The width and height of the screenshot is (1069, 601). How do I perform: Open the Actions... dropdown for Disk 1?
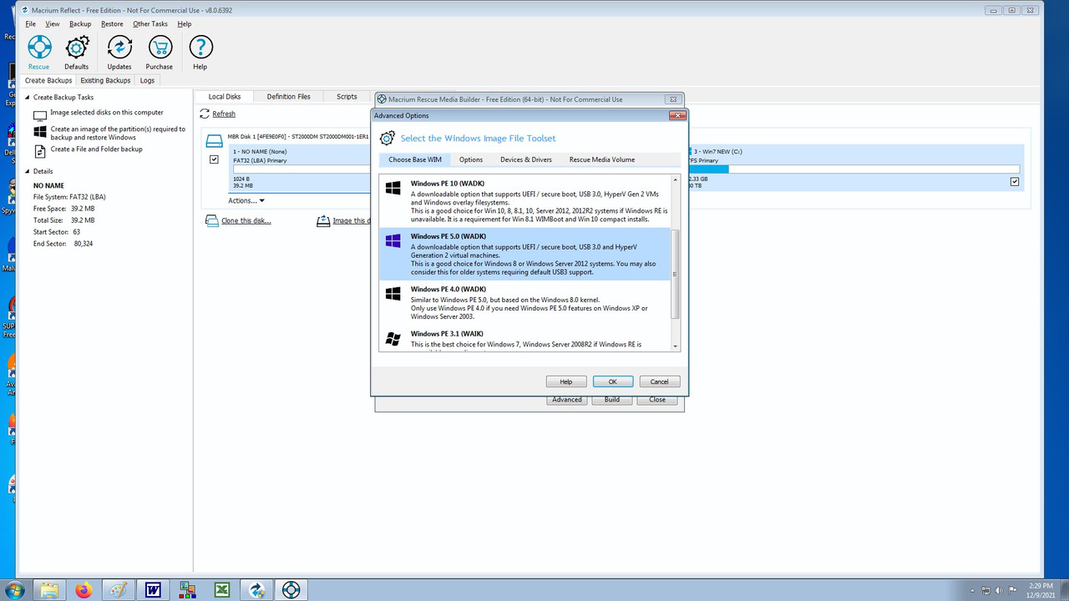246,200
